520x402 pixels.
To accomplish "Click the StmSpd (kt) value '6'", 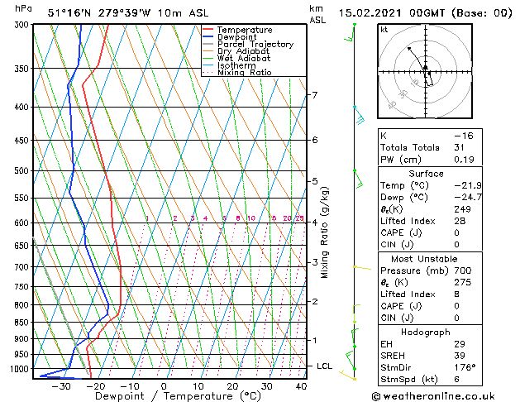I will (x=456, y=379).
